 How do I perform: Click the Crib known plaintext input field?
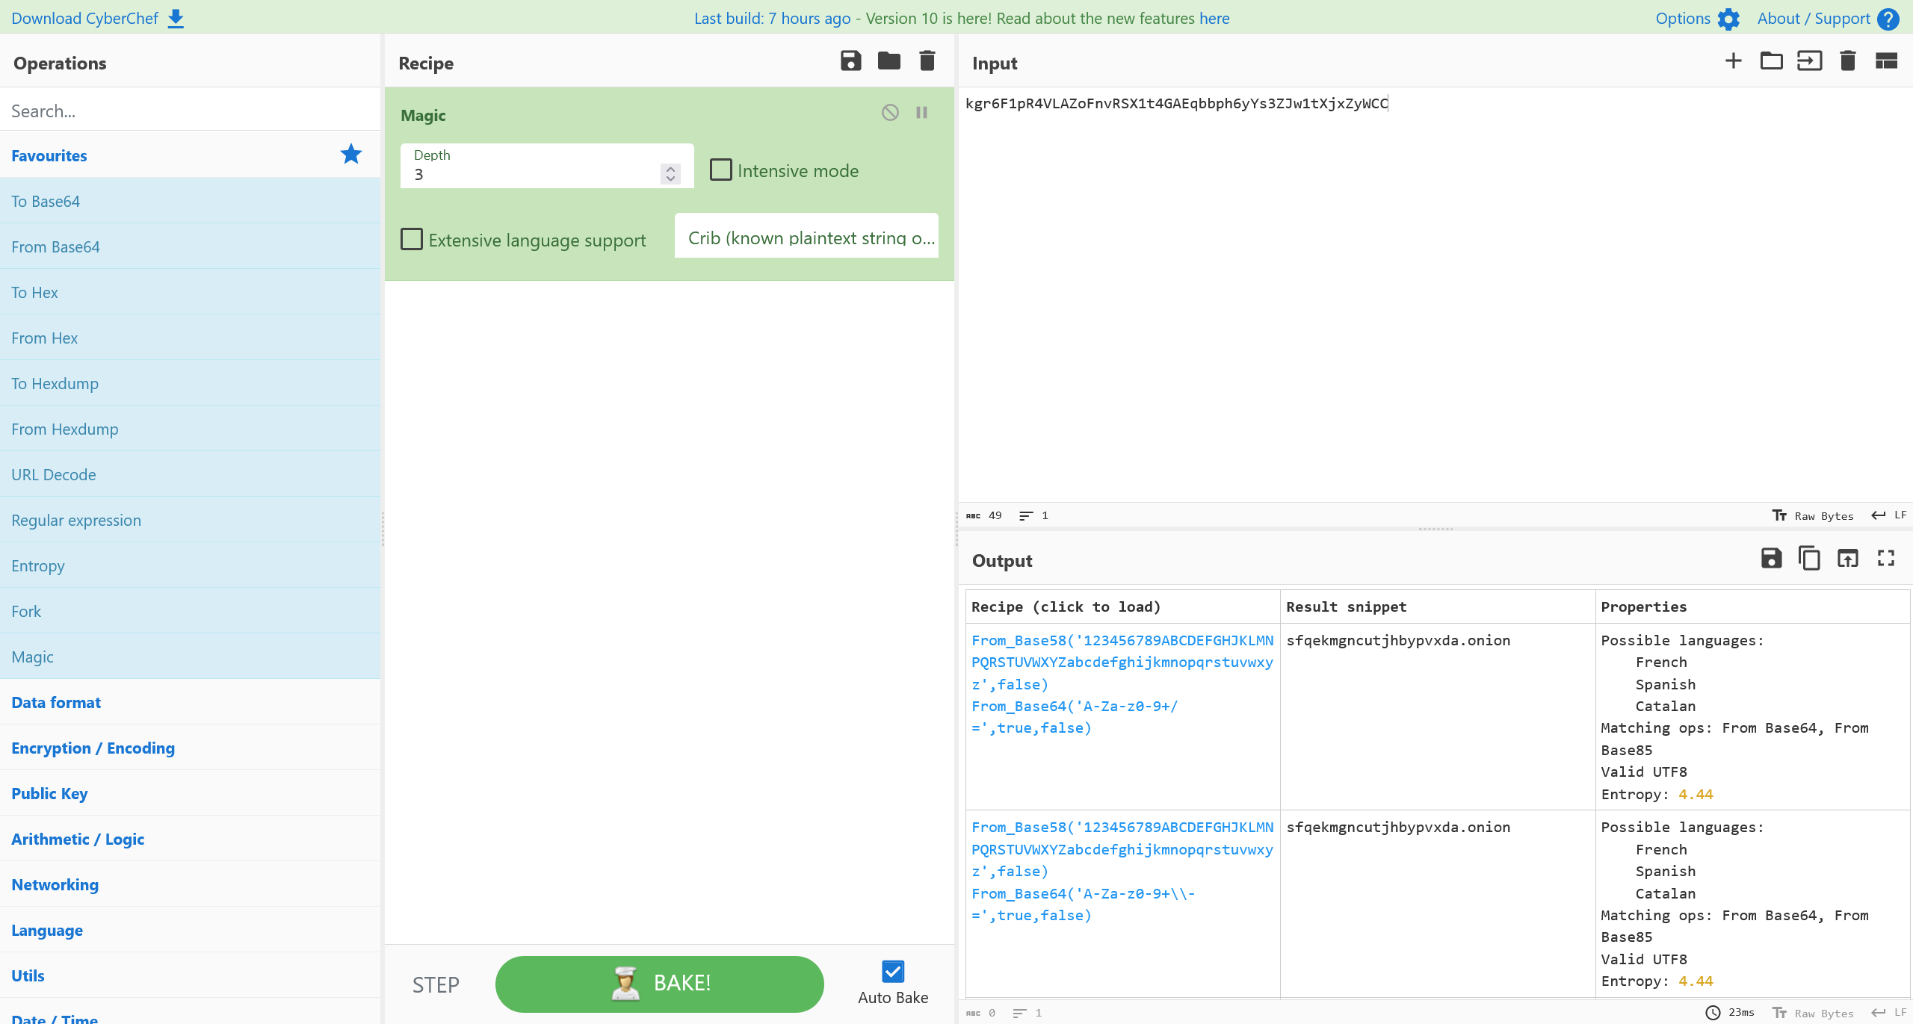(x=809, y=238)
